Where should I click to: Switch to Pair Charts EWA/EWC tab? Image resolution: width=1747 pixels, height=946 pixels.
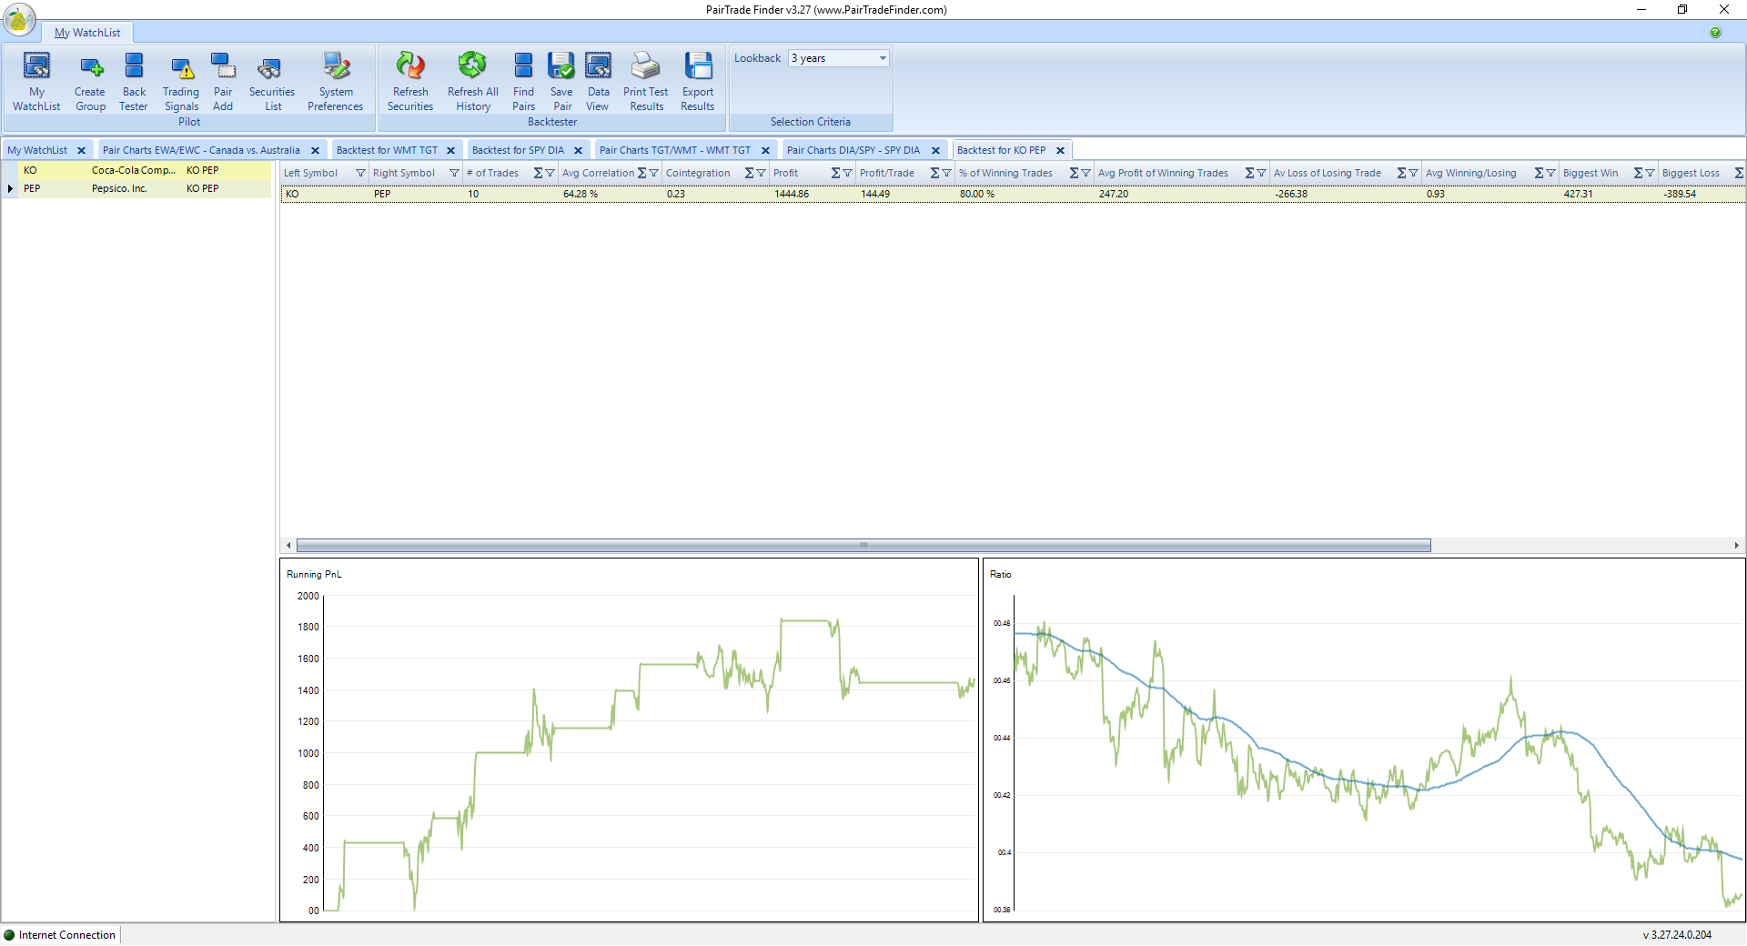[x=201, y=150]
